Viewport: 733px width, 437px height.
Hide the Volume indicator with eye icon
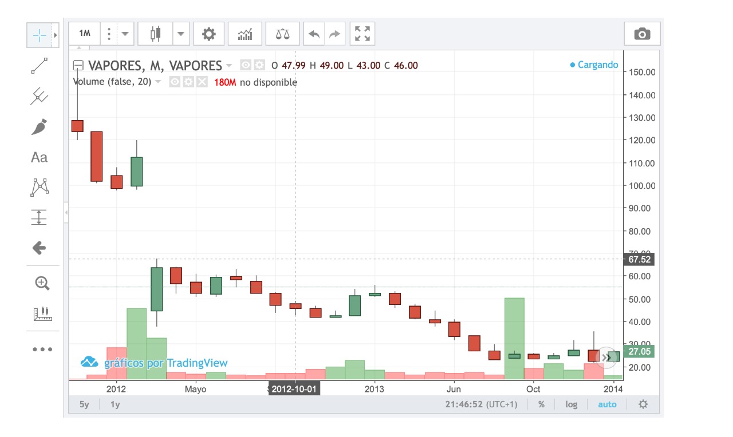click(175, 82)
